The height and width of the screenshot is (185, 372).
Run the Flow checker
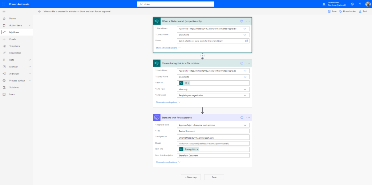click(x=347, y=12)
